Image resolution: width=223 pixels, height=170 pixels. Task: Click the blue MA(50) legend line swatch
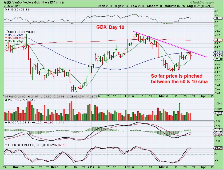tap(6, 35)
